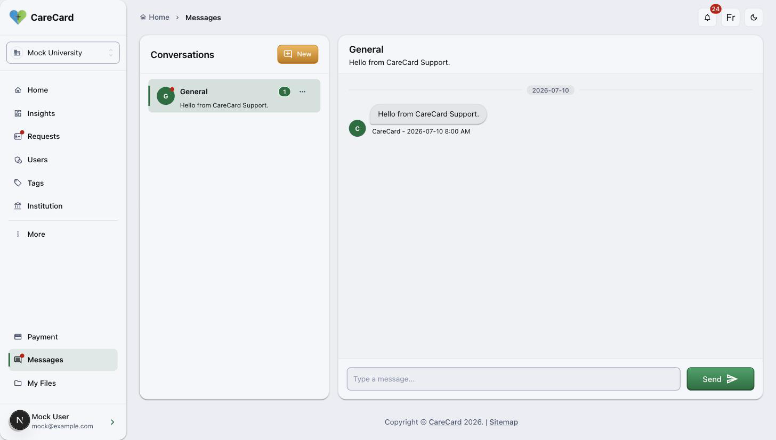Click the Home breadcrumb link

[x=155, y=17]
